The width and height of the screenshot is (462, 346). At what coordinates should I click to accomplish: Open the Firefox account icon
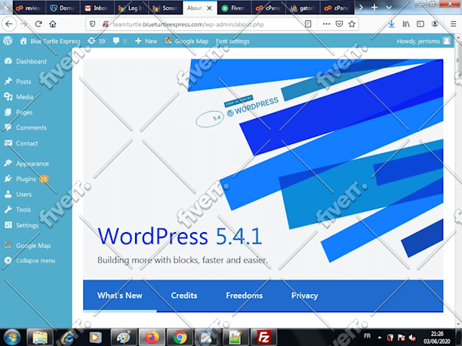pos(435,24)
